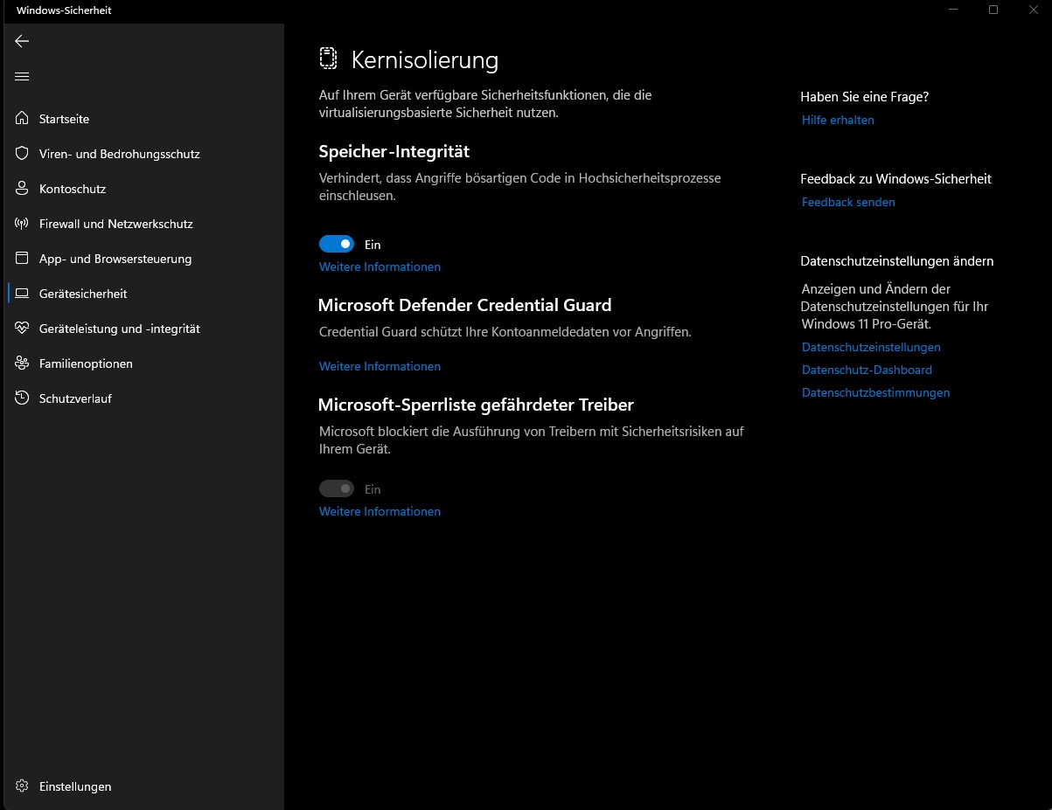This screenshot has height=810, width=1052.
Task: Turn off the Speicher-Integrität toggle
Action: tap(337, 244)
